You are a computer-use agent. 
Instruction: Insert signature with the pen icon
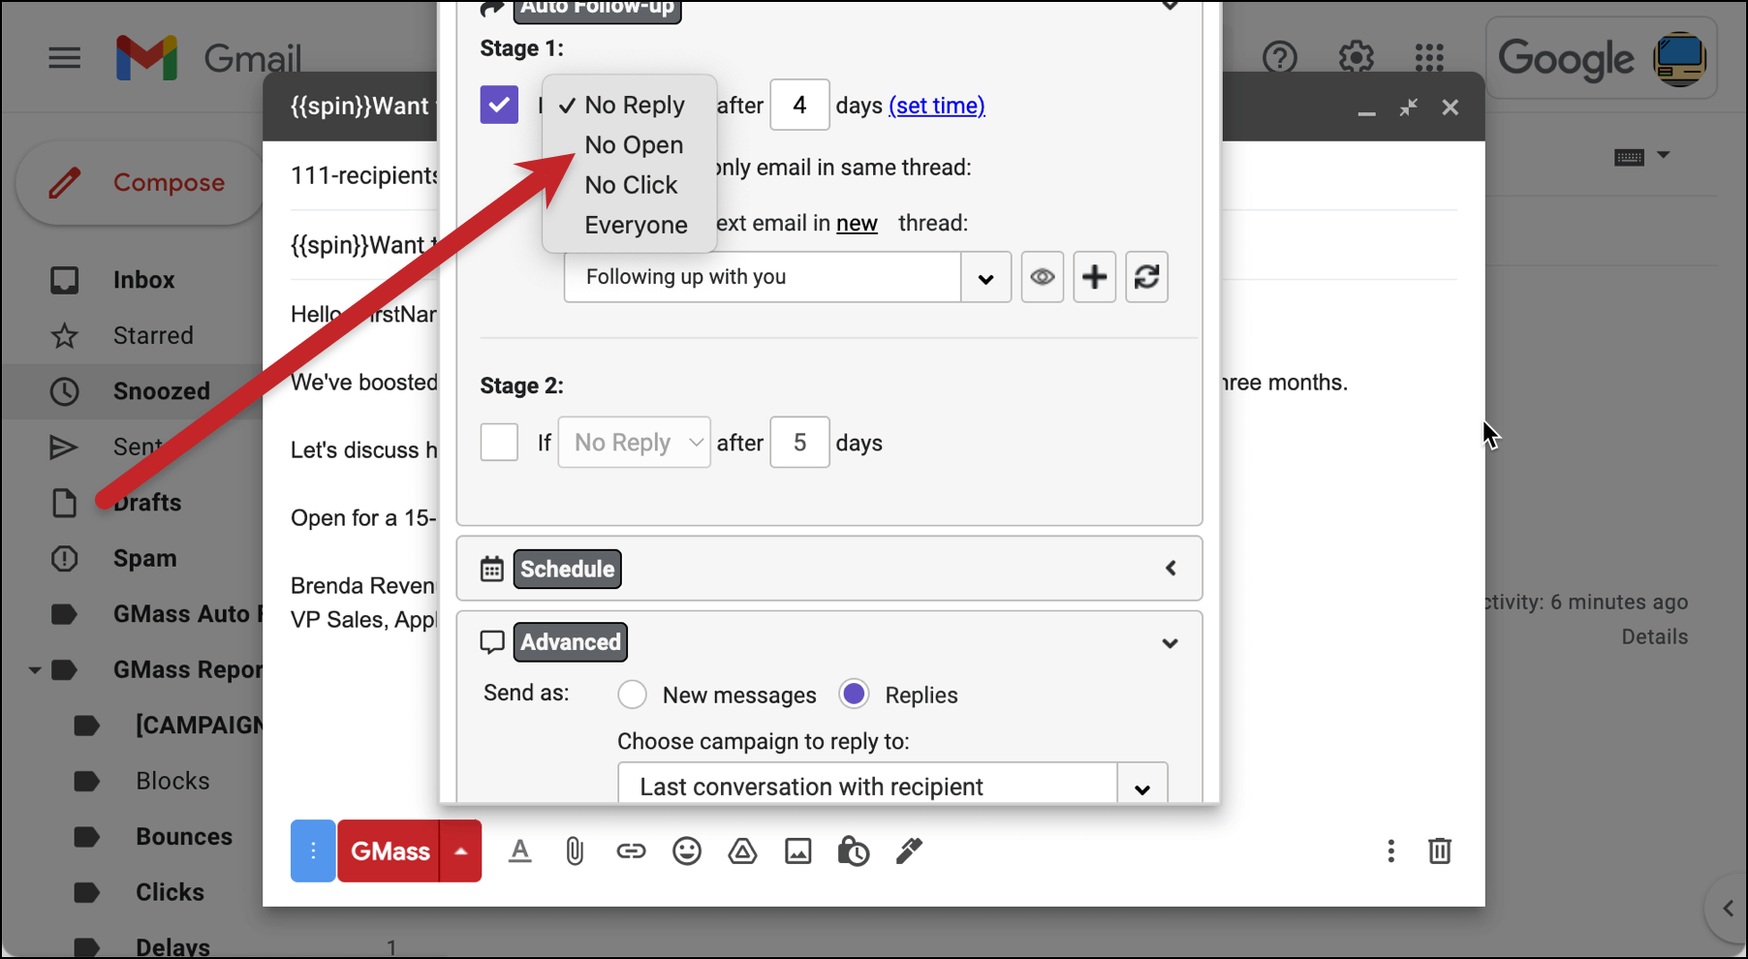(909, 851)
